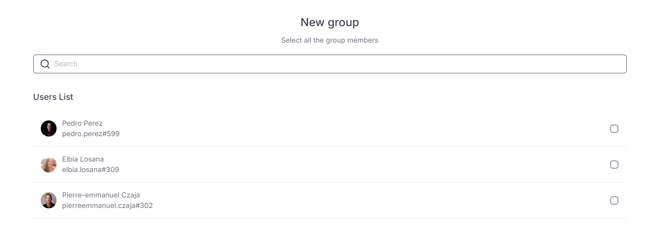This screenshot has width=651, height=230.
Task: Select Pierre-emmanuel Czaja's checkbox
Action: pyautogui.click(x=614, y=200)
